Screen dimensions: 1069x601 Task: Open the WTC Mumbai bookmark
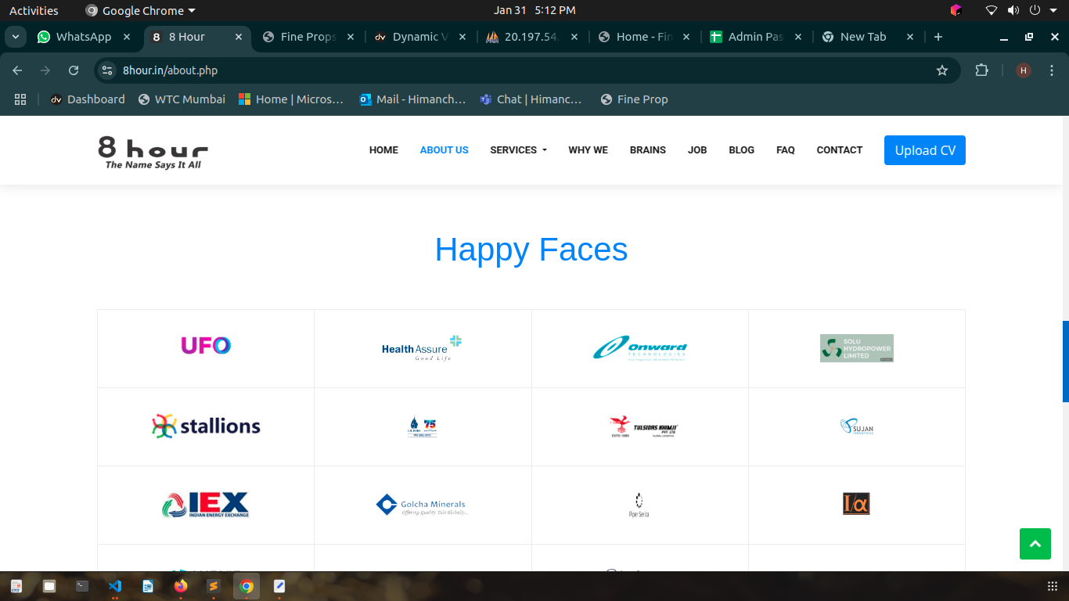click(182, 99)
